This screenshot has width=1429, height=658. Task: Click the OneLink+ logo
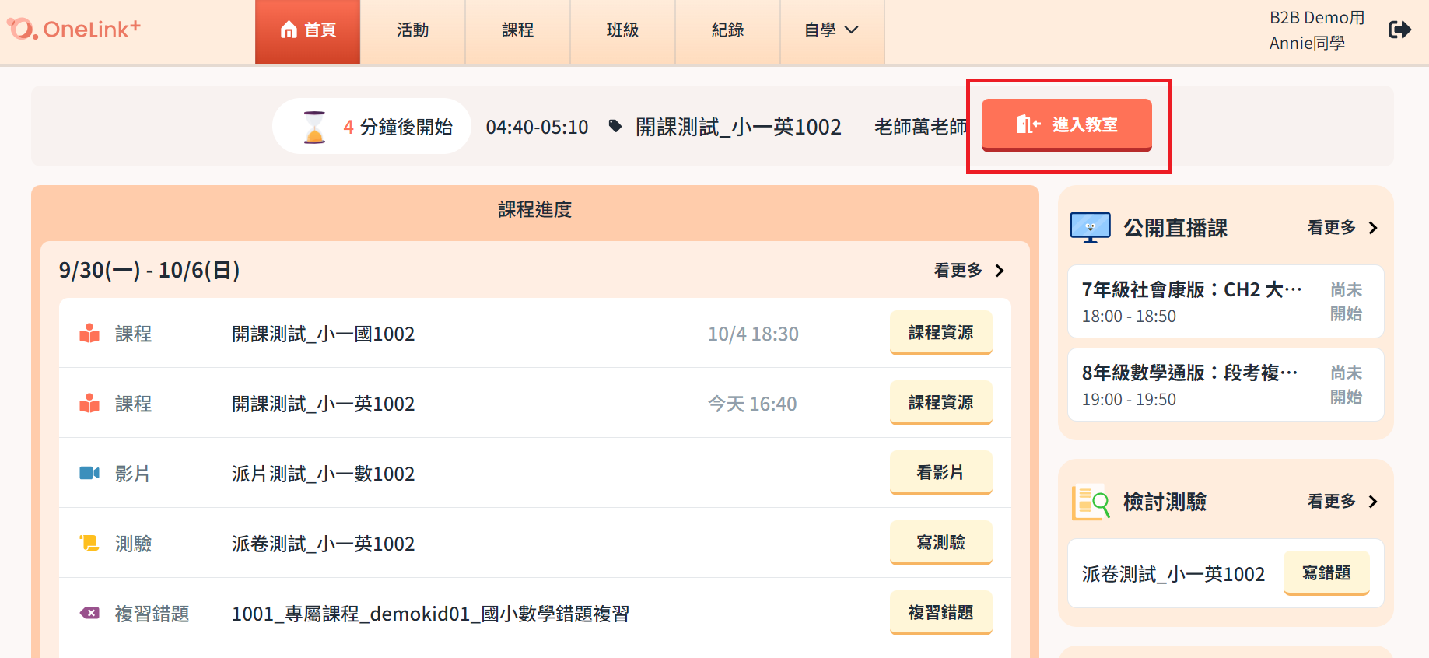tap(74, 29)
